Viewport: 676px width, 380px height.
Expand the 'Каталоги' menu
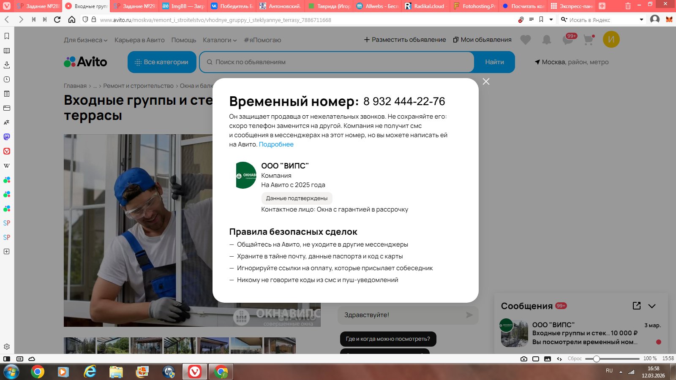220,40
